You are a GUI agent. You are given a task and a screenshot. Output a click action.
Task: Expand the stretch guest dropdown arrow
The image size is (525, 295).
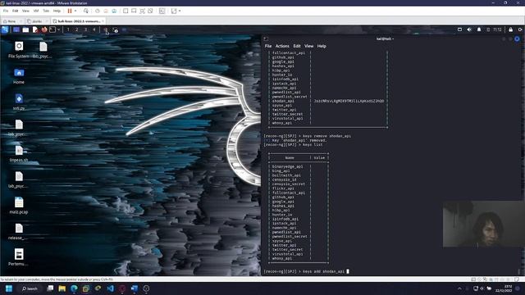[x=180, y=11]
